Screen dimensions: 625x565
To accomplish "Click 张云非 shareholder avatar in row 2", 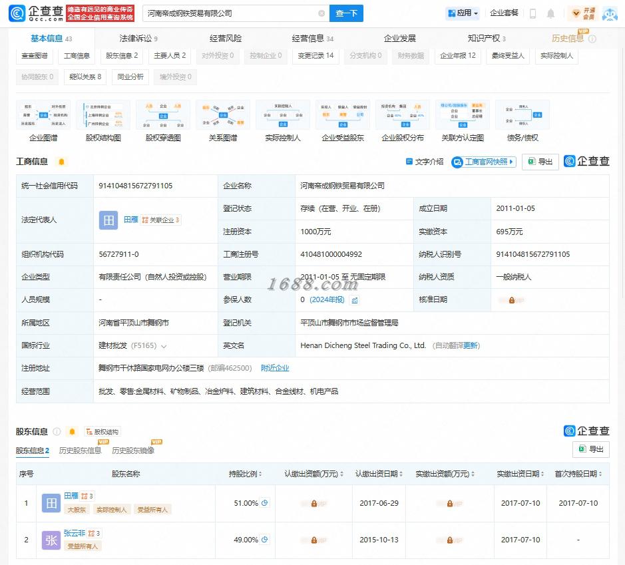I will click(x=51, y=540).
